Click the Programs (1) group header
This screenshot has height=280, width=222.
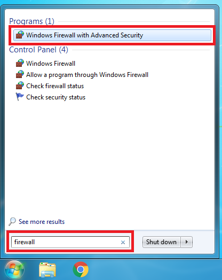[31, 21]
